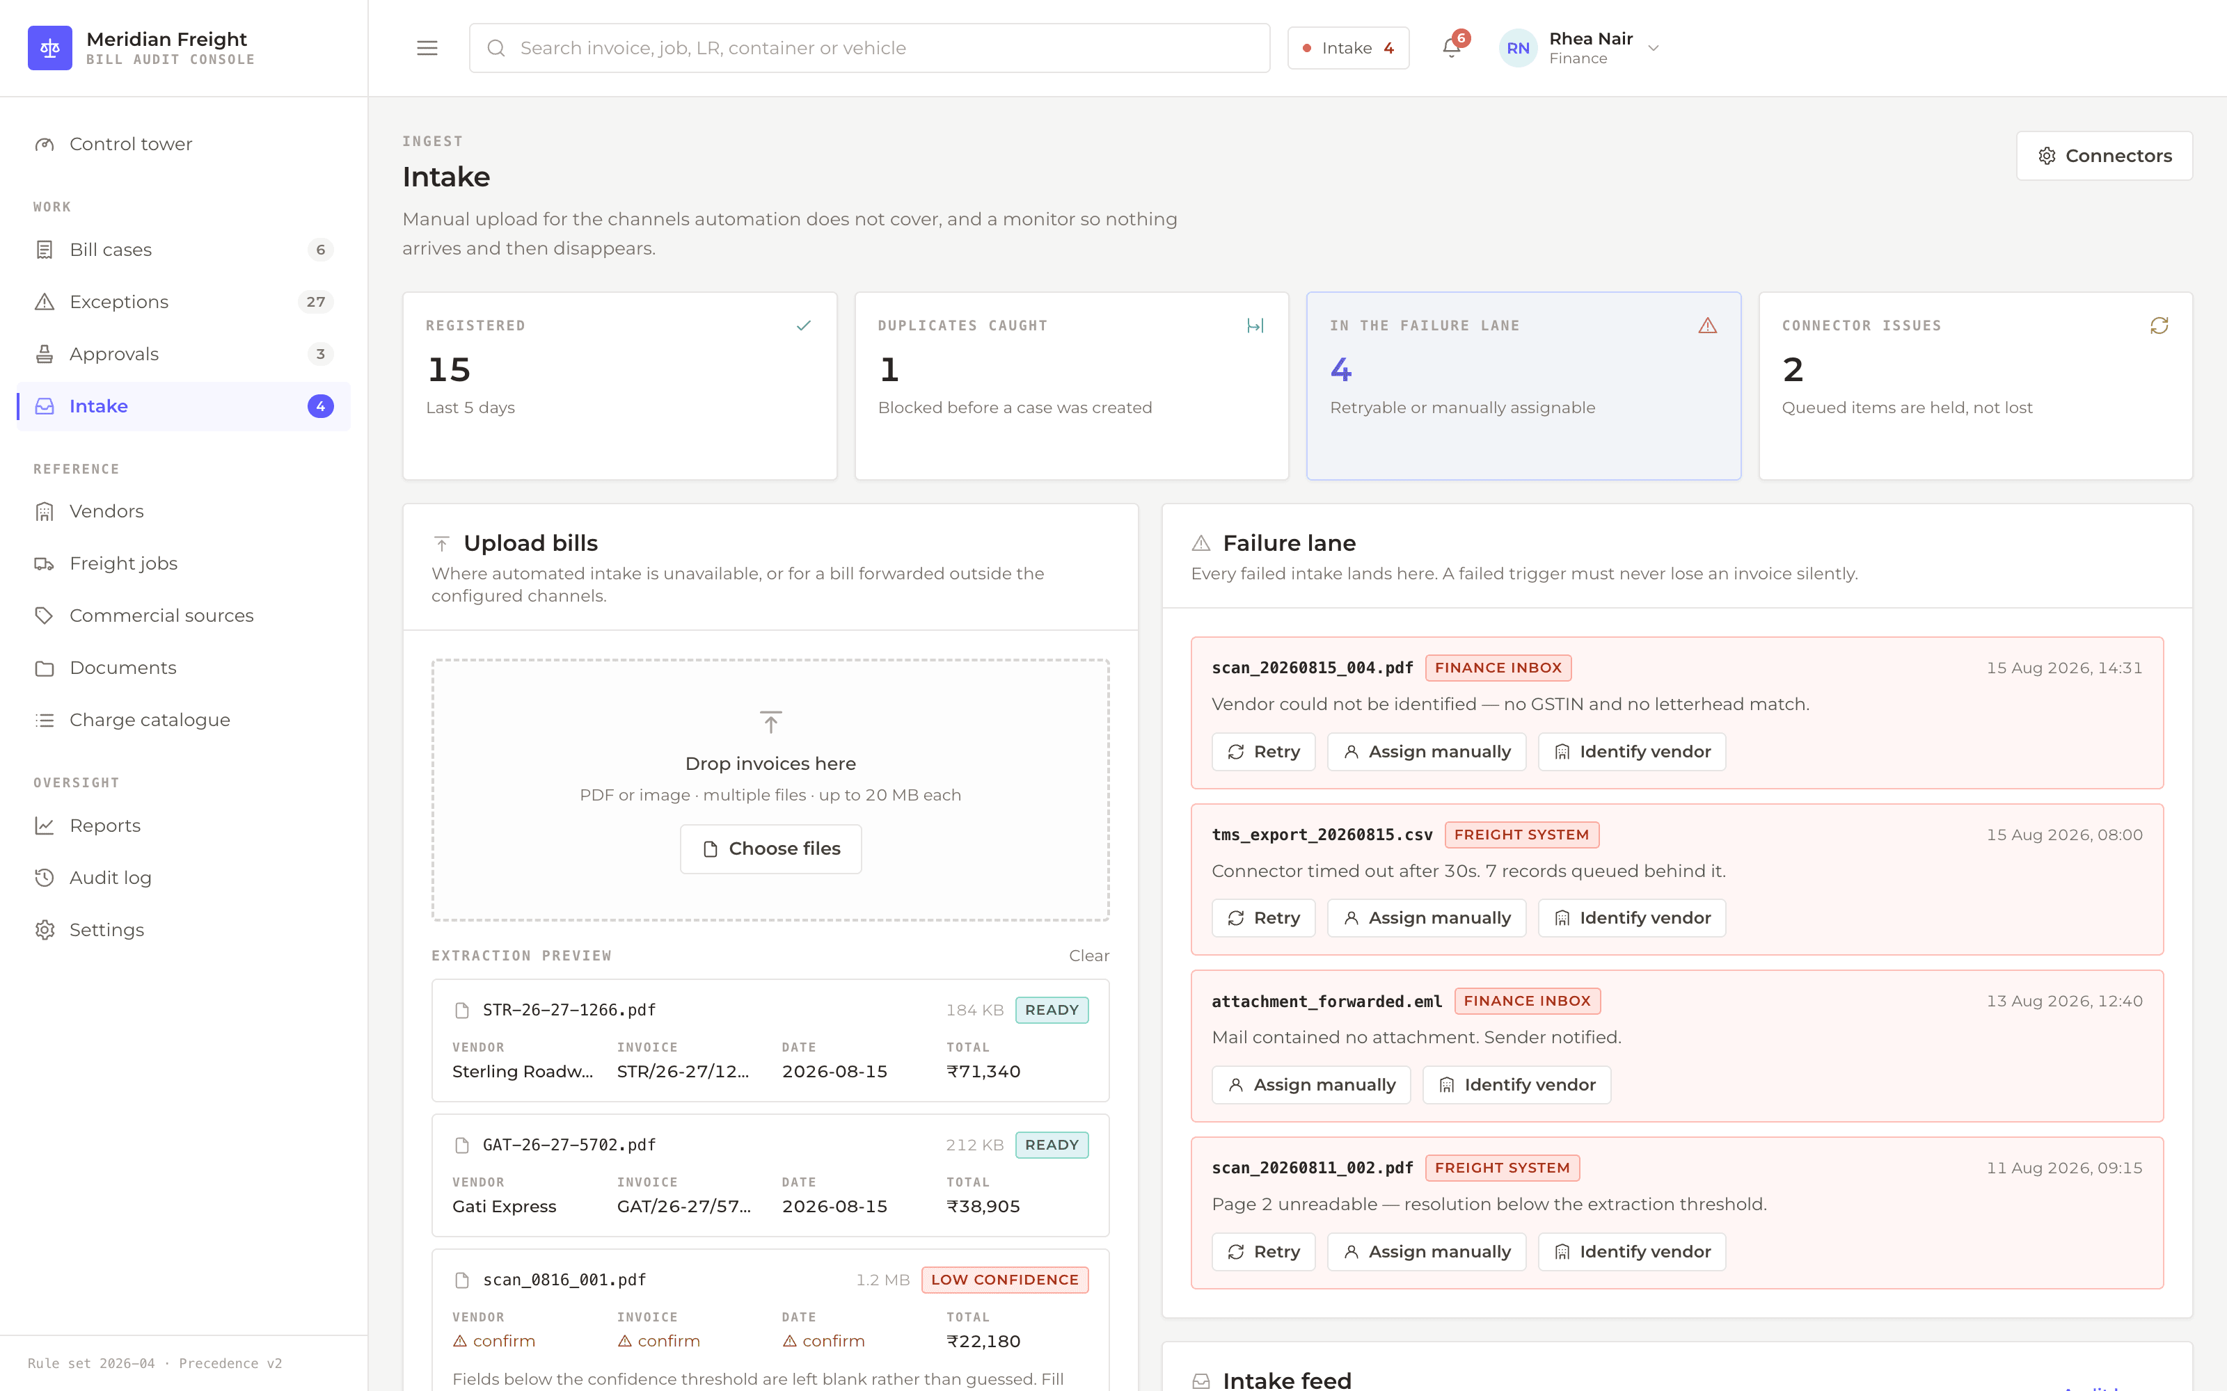
Task: Click the Intake feed inbox icon
Action: tap(1201, 1381)
